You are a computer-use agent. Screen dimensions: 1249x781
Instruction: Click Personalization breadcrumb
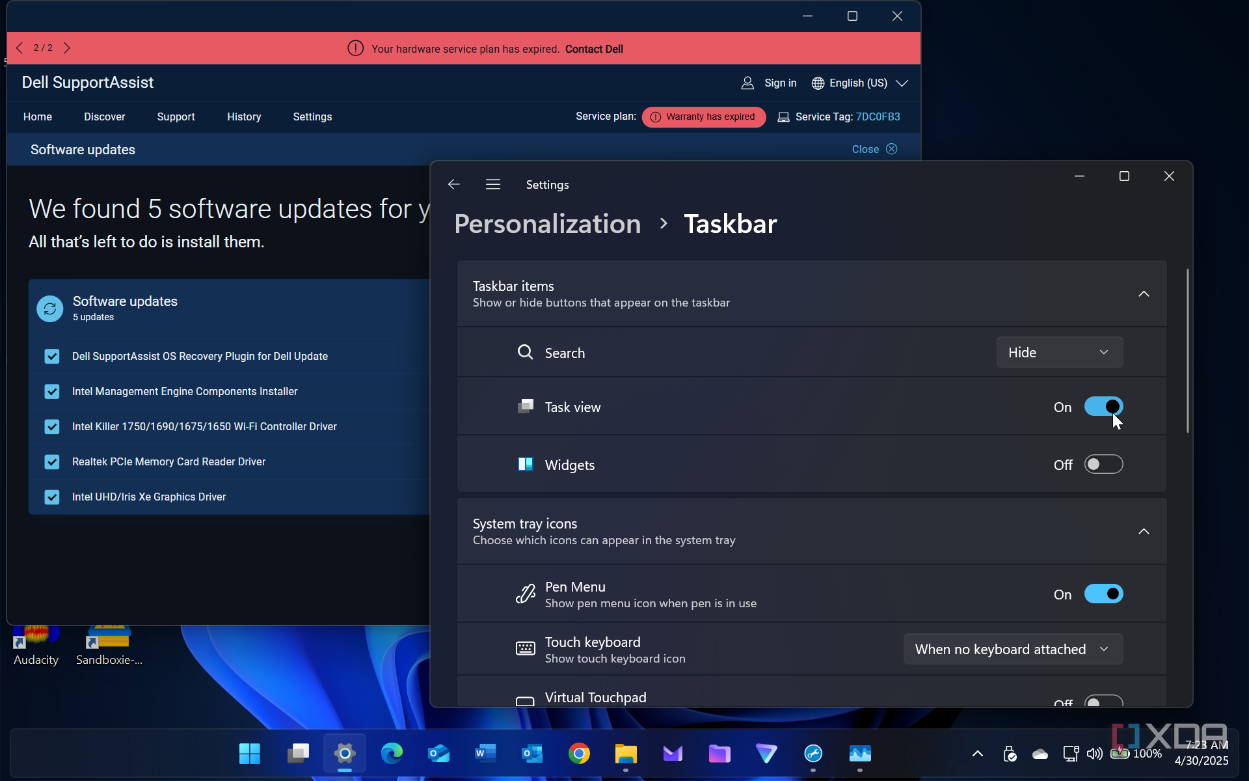point(548,224)
